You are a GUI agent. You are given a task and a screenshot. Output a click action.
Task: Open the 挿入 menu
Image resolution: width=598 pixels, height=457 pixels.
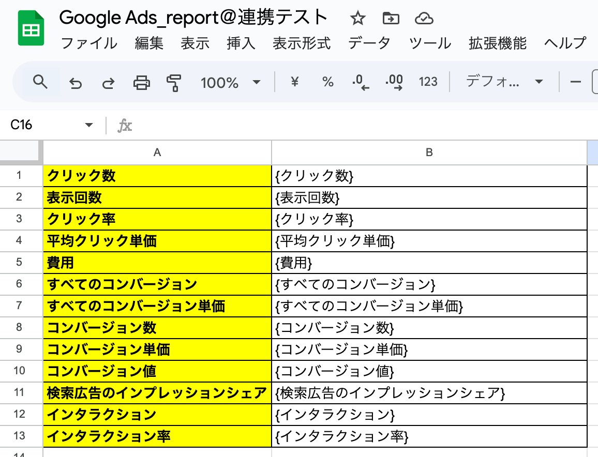pyautogui.click(x=241, y=43)
